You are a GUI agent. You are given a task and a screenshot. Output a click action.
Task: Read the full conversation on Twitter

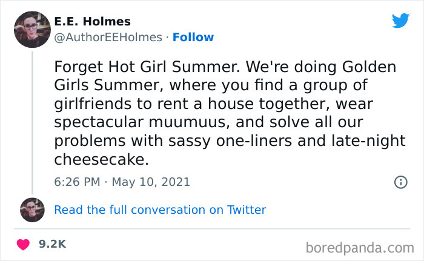160,210
